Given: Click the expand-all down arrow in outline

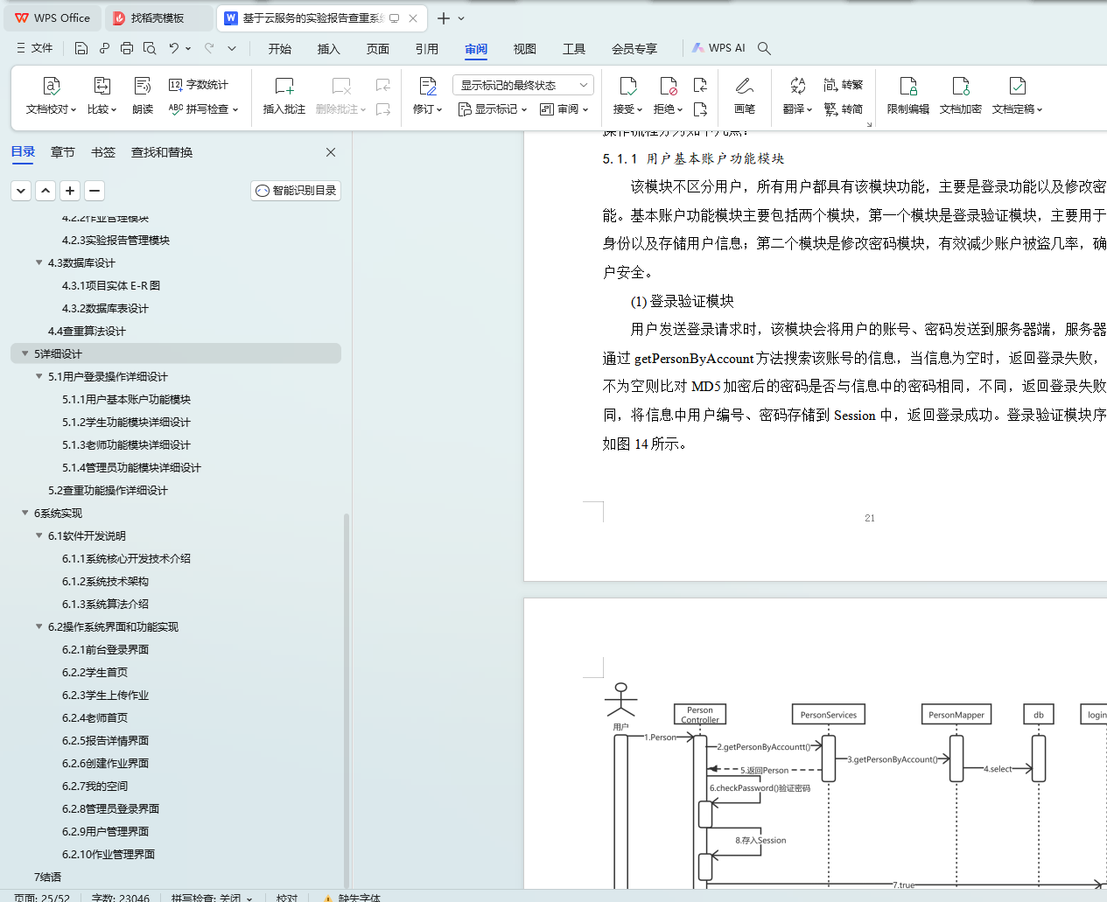Looking at the screenshot, I should coord(21,190).
